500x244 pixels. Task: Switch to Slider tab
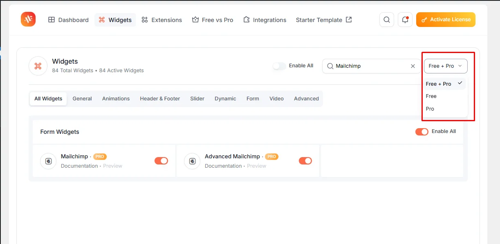pos(197,99)
